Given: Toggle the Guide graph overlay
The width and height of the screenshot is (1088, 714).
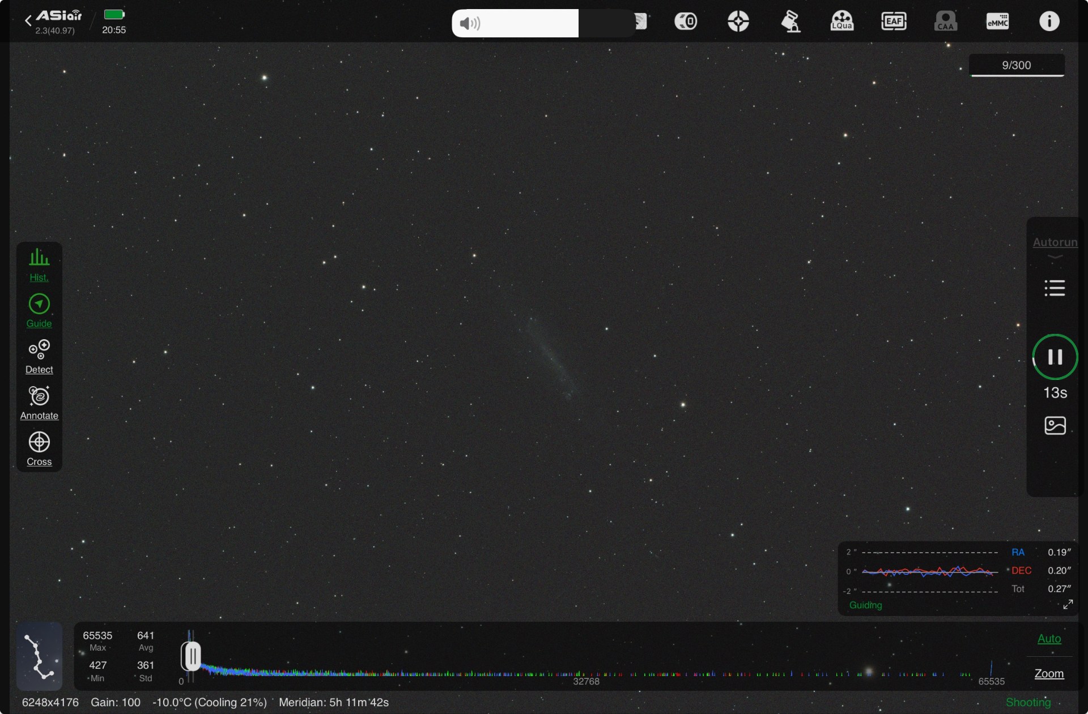Looking at the screenshot, I should click(39, 310).
